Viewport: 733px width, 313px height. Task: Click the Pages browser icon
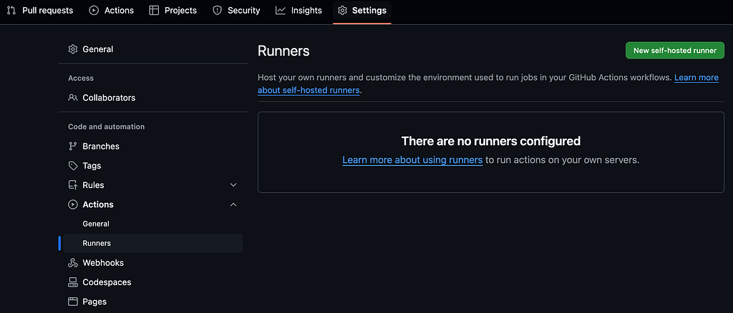pyautogui.click(x=73, y=302)
